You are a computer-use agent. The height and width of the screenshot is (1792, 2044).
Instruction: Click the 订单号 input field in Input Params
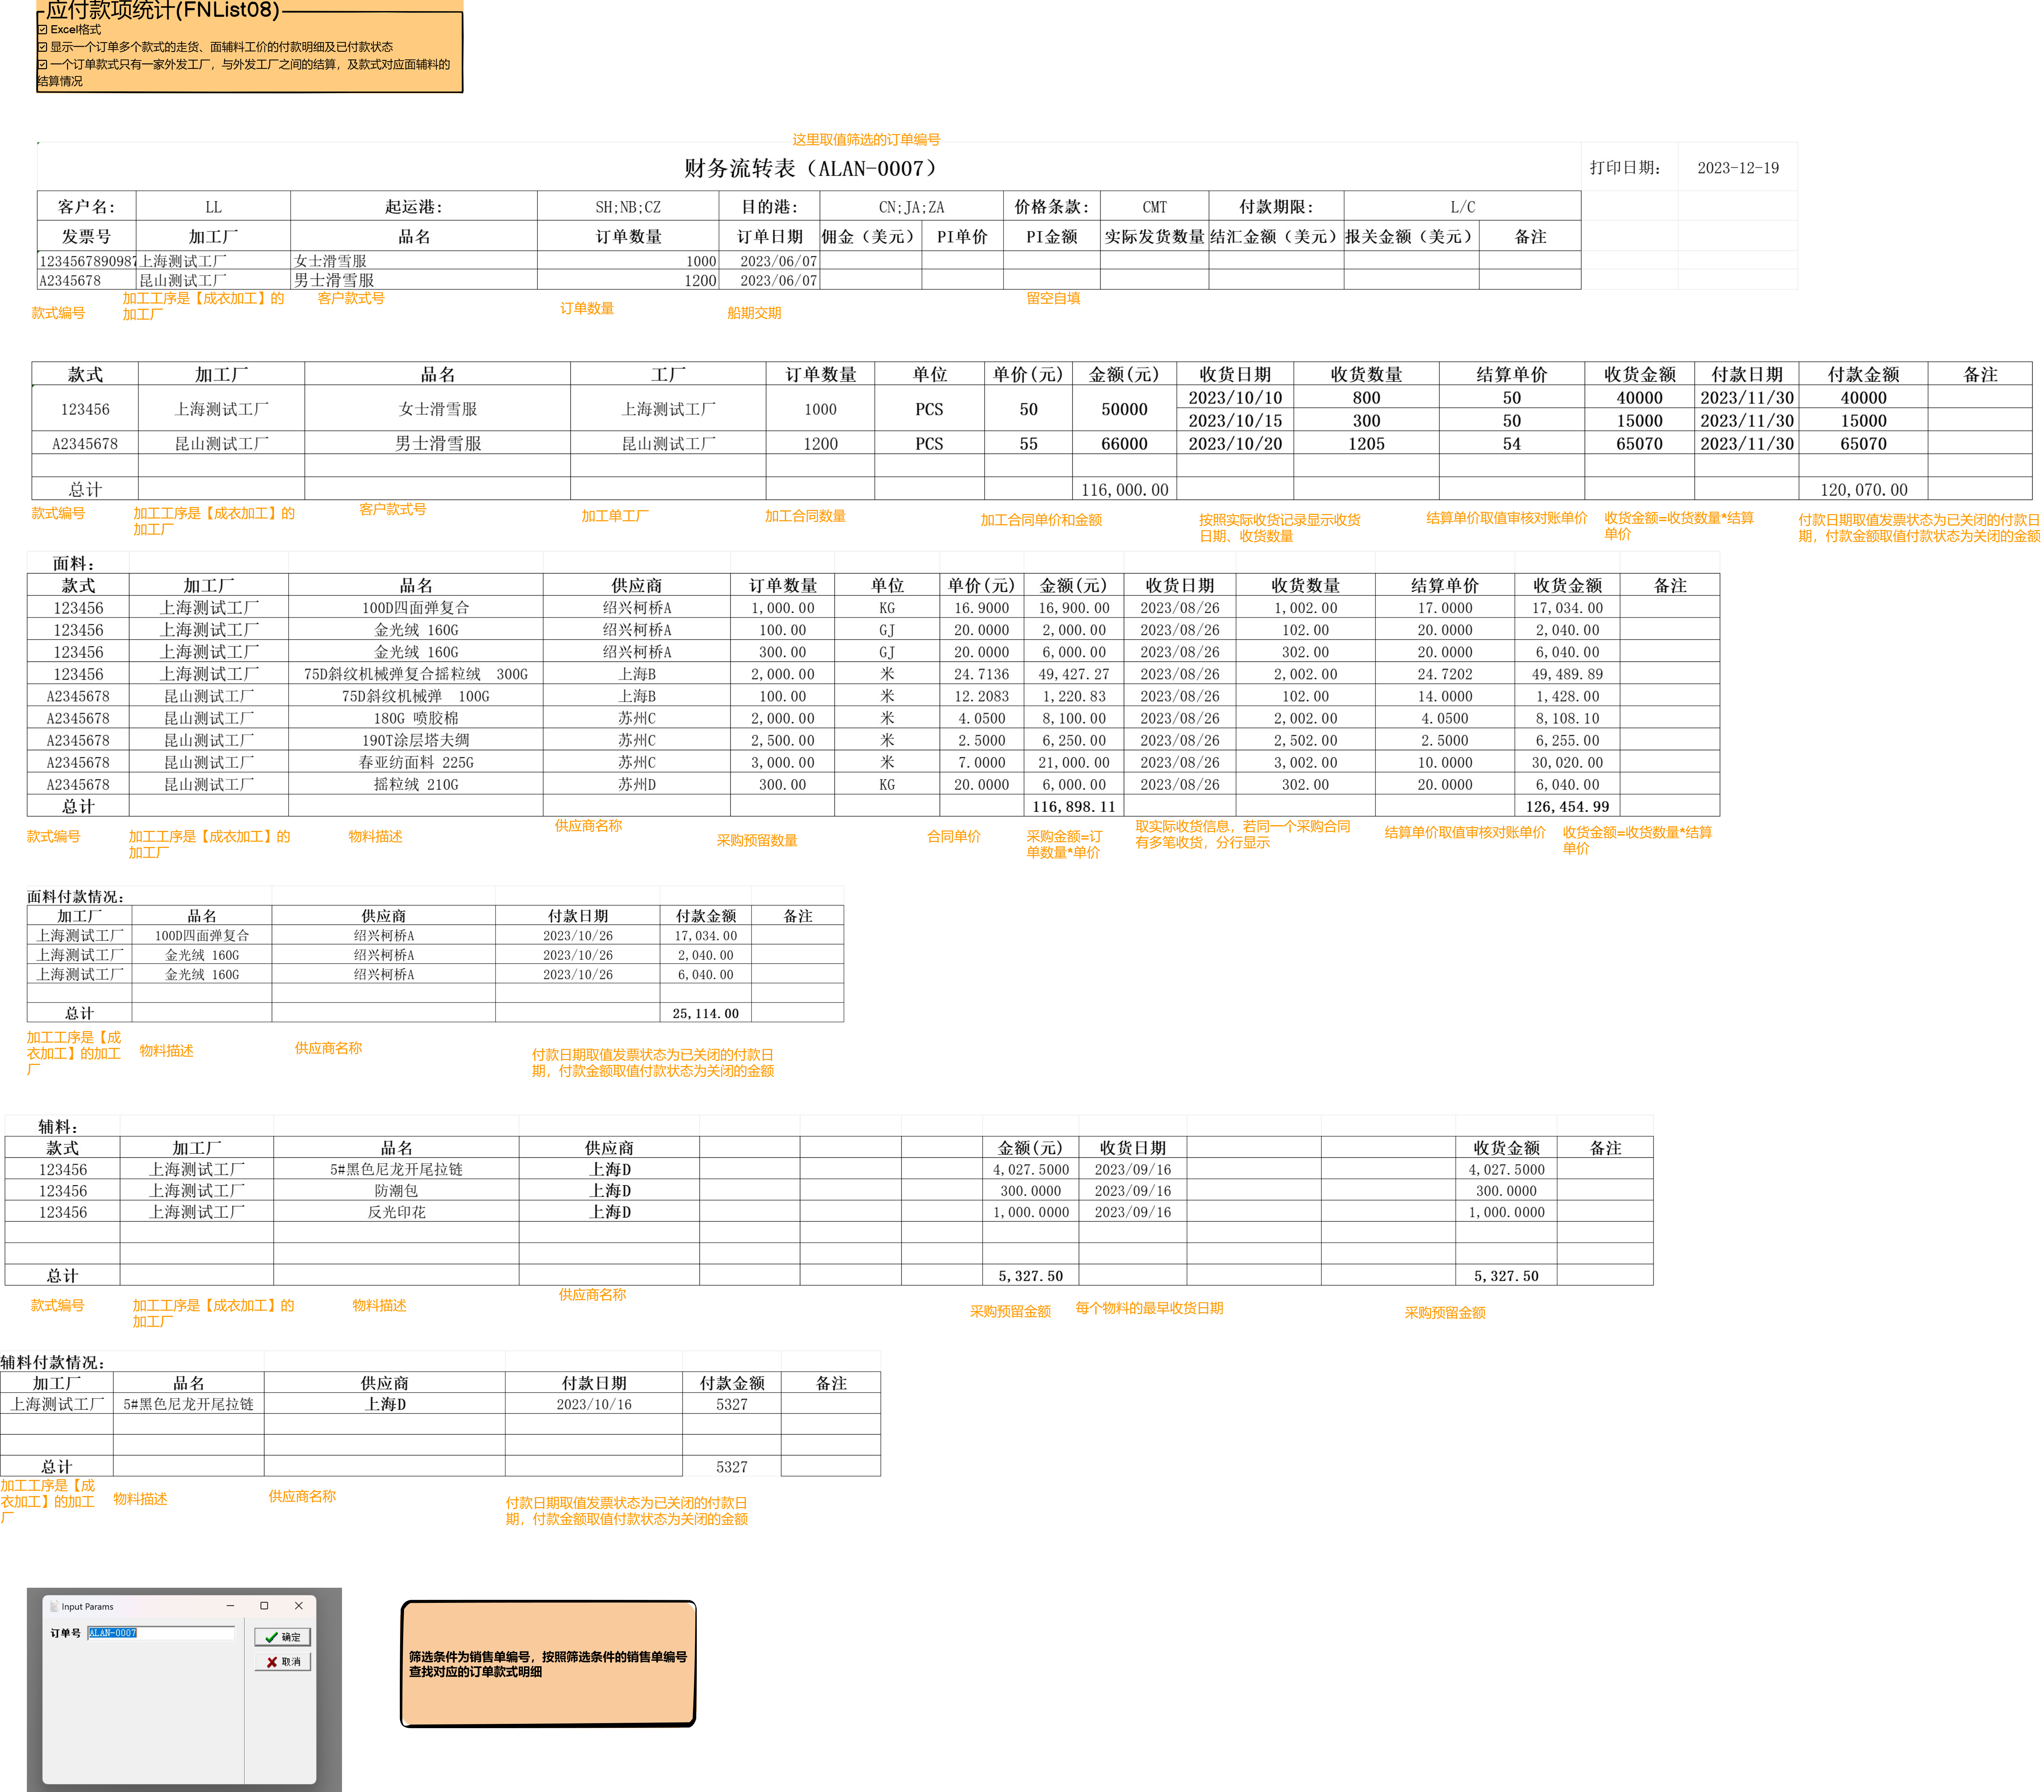click(x=161, y=1633)
